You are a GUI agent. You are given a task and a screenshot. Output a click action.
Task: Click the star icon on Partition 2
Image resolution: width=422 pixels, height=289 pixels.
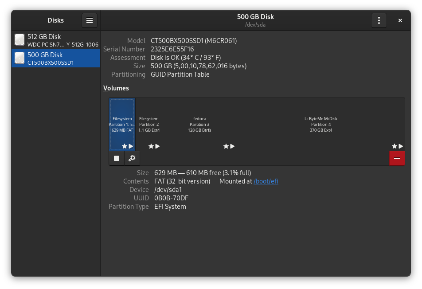pos(151,146)
